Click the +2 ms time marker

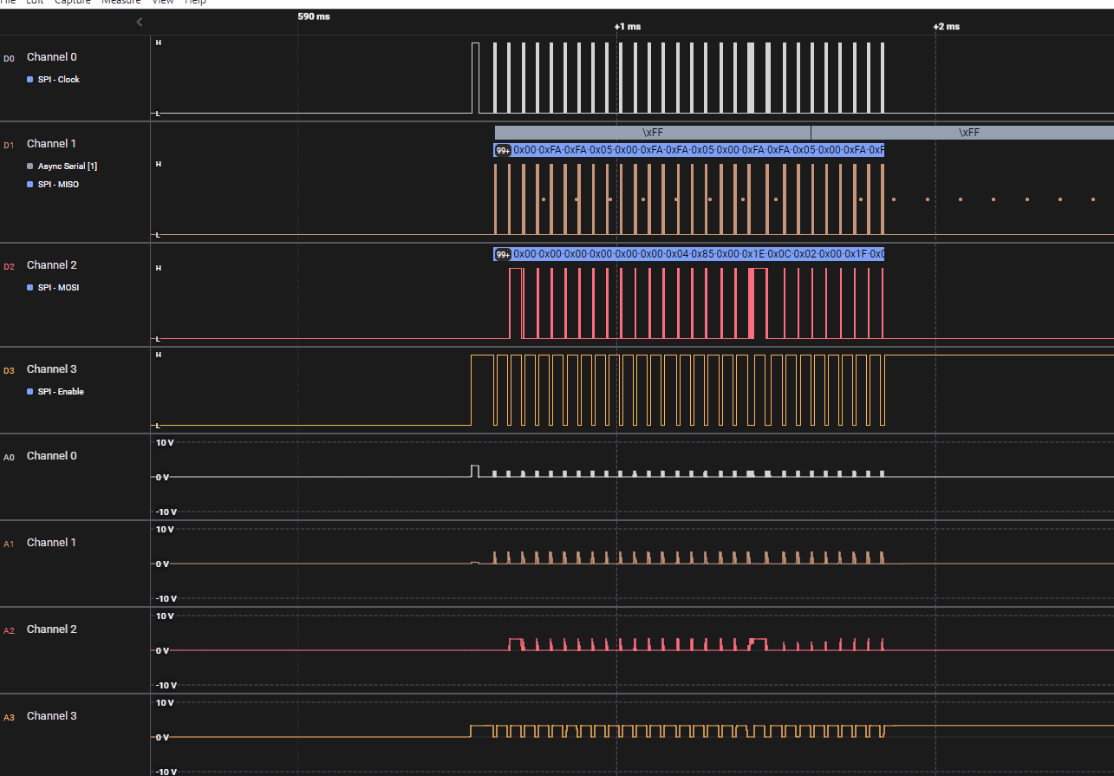(x=947, y=26)
